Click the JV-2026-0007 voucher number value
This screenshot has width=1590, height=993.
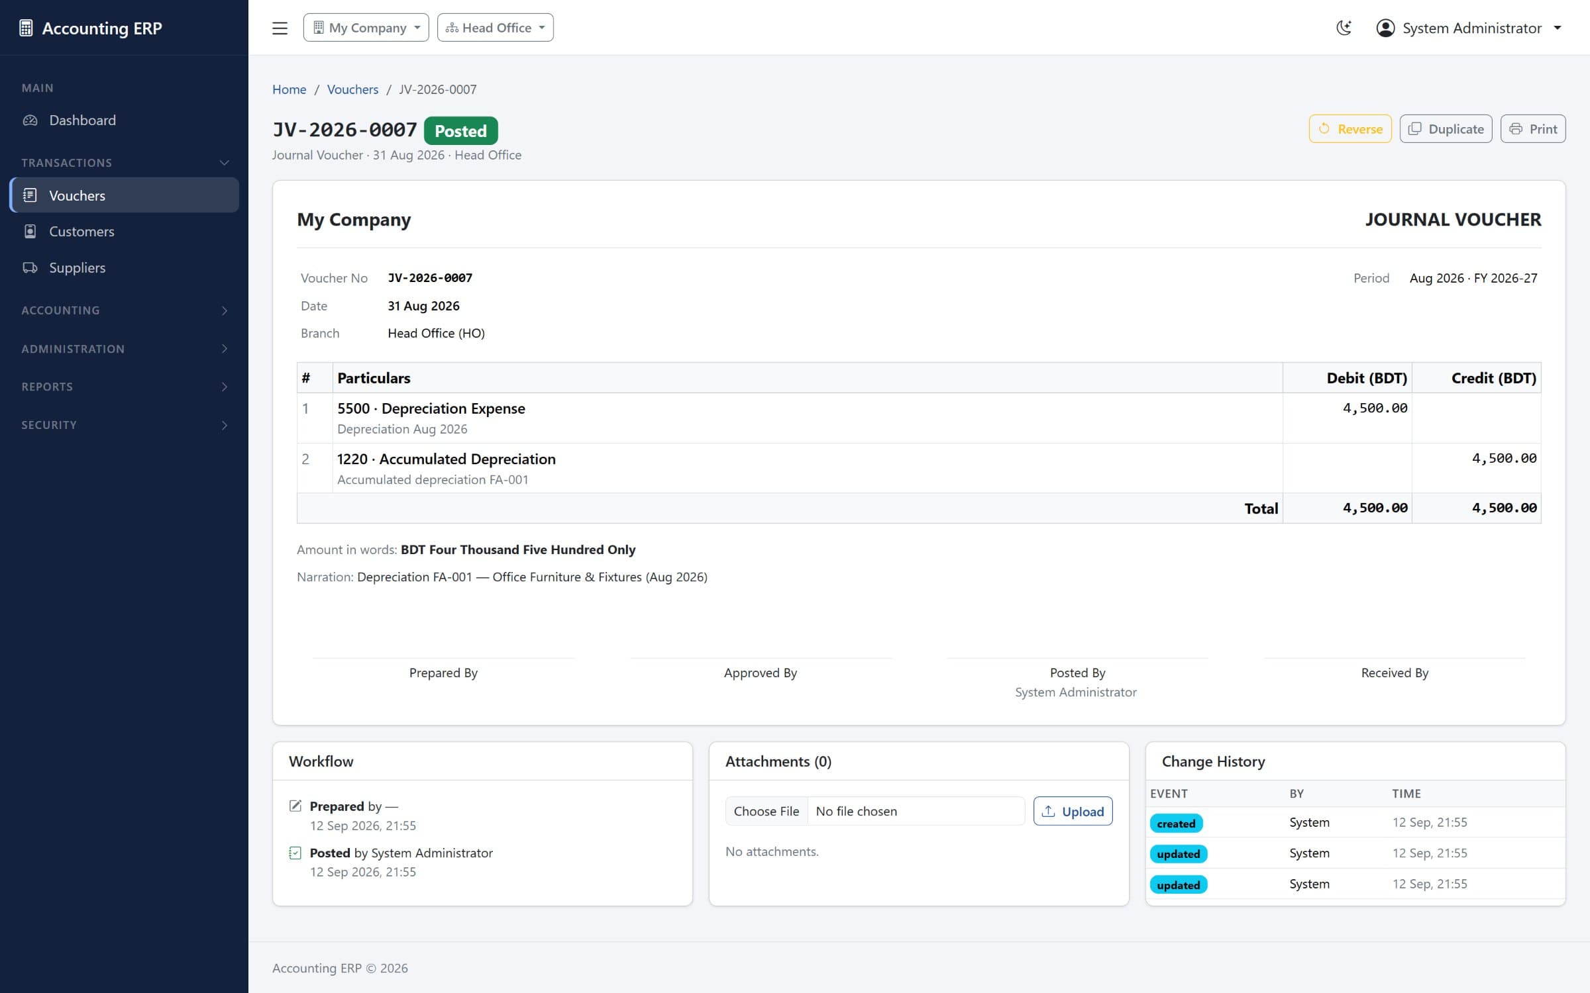click(430, 278)
